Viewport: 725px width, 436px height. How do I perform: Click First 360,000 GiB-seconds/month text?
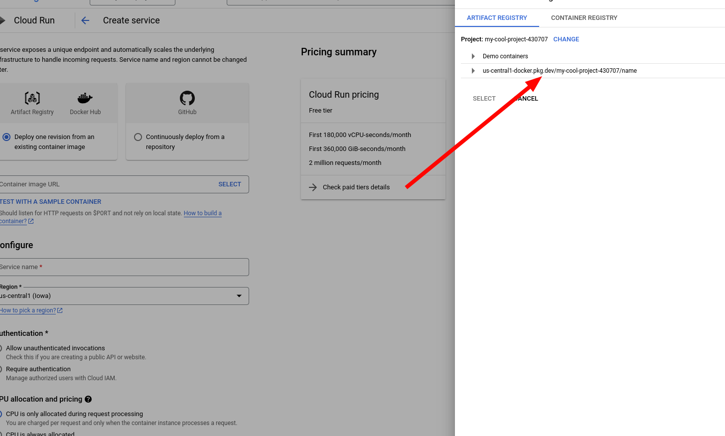click(357, 149)
